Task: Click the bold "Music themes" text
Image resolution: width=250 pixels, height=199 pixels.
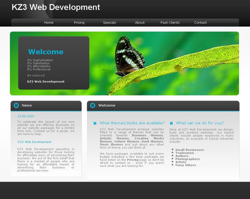Action: tap(111, 145)
